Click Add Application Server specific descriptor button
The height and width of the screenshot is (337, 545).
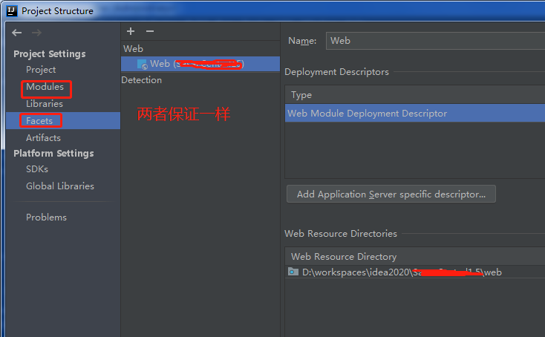[391, 194]
